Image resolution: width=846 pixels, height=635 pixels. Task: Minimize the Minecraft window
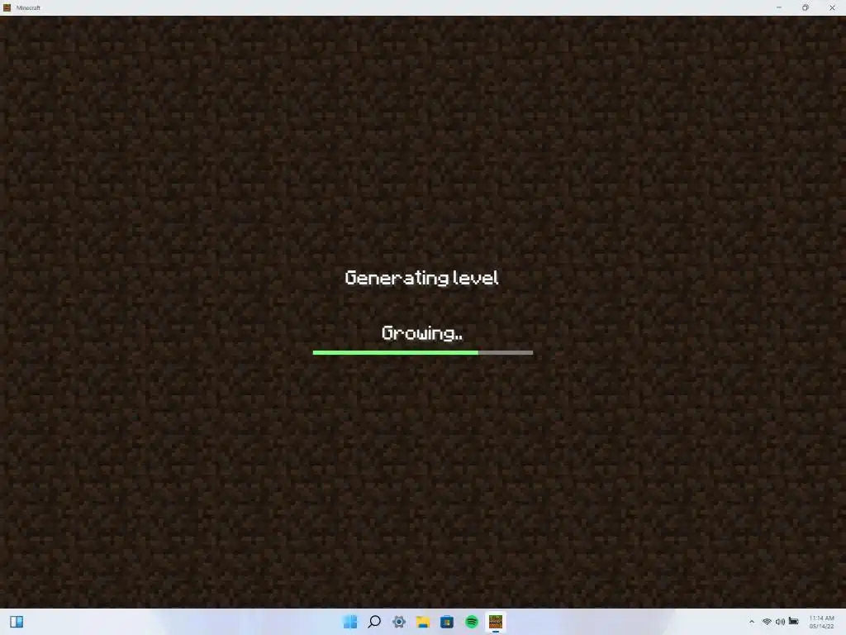tap(778, 7)
